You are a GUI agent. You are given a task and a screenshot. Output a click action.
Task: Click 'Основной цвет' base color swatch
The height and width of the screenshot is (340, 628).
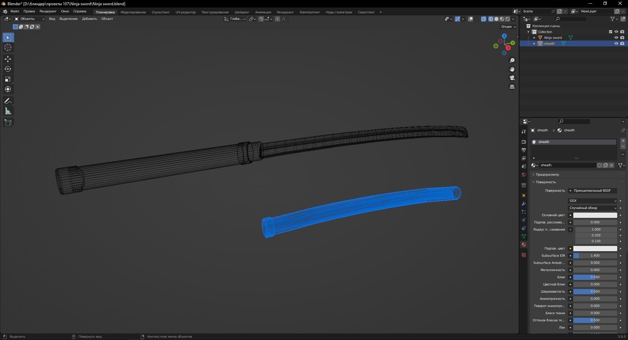click(595, 215)
